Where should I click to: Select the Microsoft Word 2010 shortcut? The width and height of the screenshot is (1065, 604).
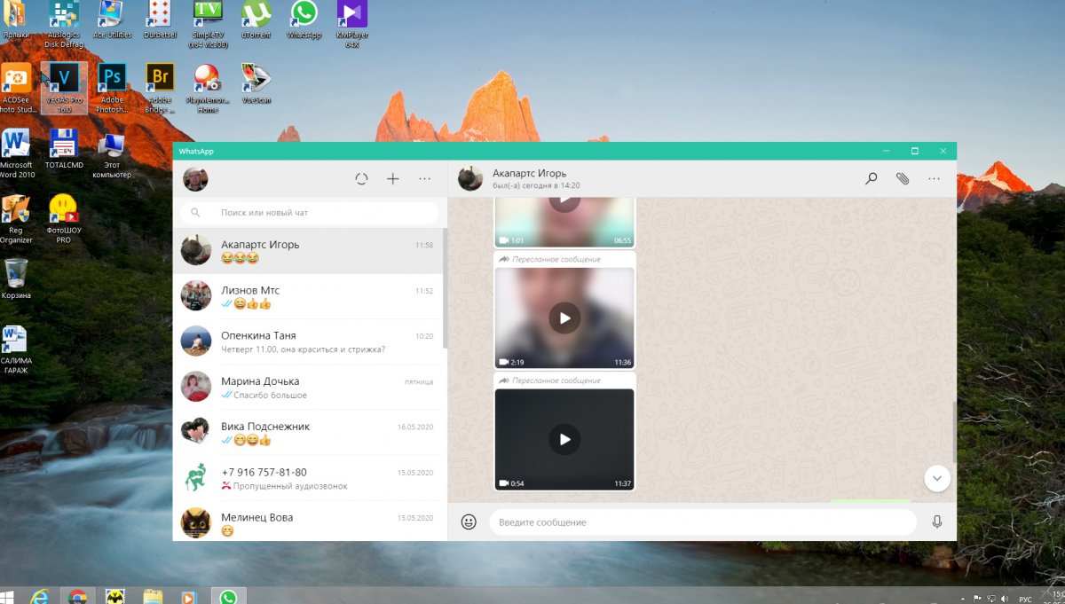[16, 153]
